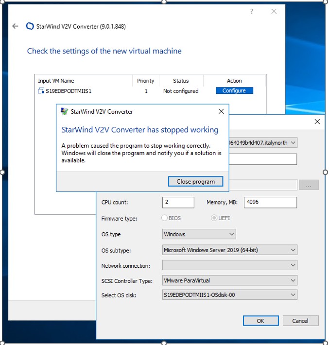This screenshot has height=345, width=329.
Task: Close the main StarWind wizard window
Action: click(x=274, y=11)
